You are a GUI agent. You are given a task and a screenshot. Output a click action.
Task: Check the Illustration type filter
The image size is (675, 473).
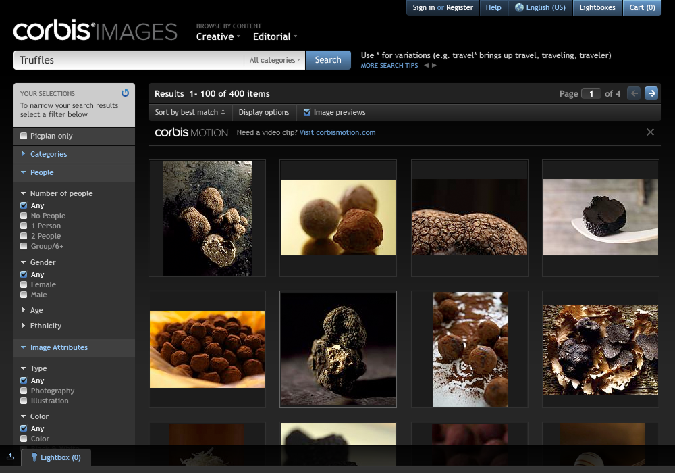(x=24, y=401)
